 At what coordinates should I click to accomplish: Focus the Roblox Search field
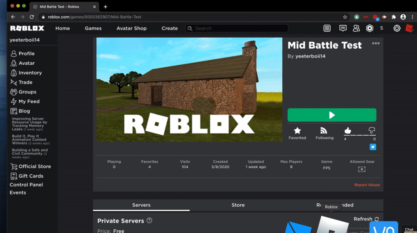pos(237,28)
